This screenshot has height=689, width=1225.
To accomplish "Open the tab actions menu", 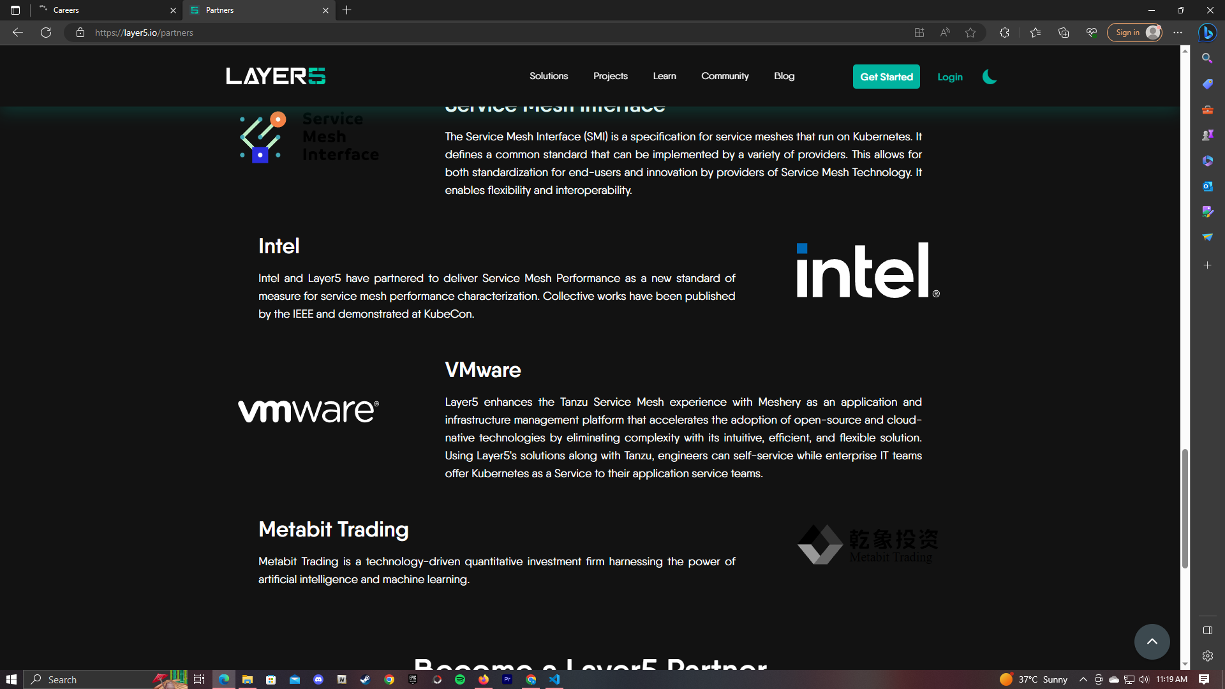I will (x=15, y=10).
